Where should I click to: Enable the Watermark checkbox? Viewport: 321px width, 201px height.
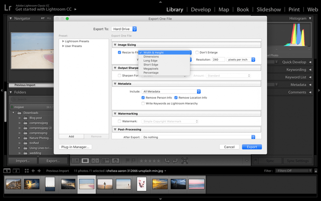(x=119, y=121)
